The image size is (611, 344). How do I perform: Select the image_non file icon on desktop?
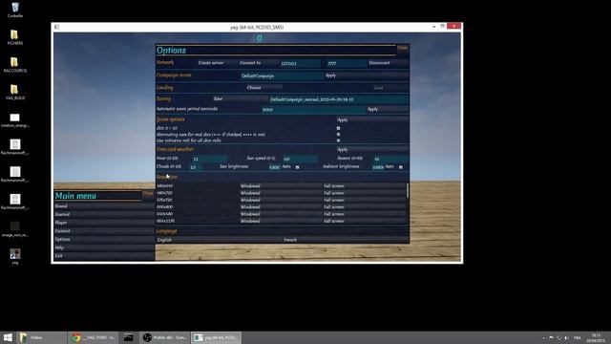tap(15, 229)
